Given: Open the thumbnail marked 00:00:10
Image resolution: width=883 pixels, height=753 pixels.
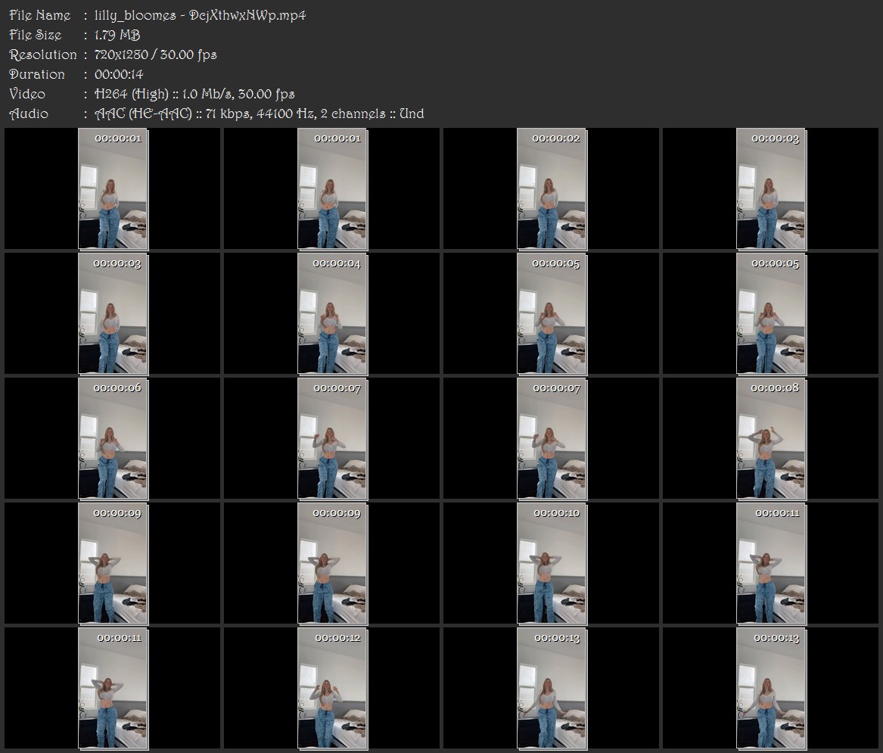Looking at the screenshot, I should tap(552, 564).
